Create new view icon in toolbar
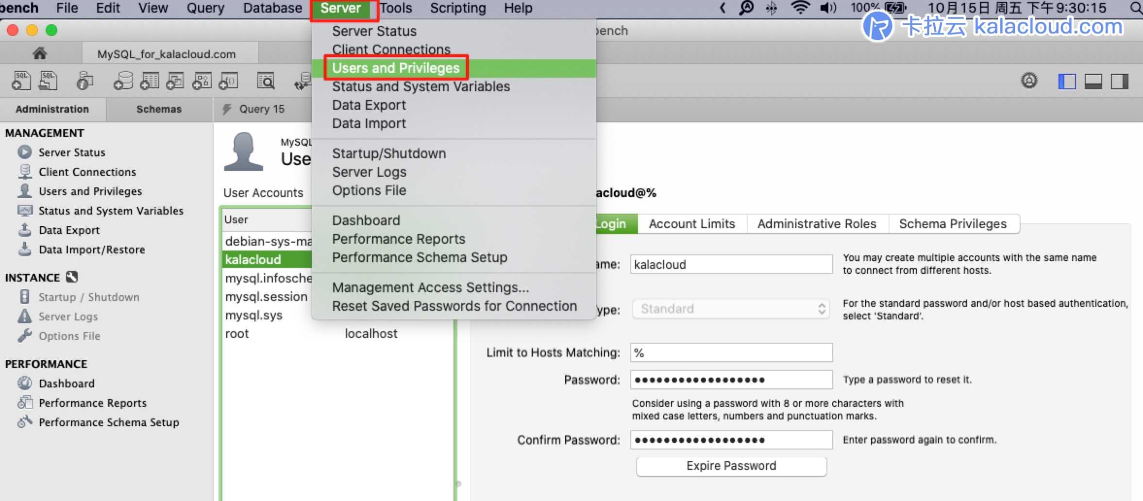 coord(175,81)
